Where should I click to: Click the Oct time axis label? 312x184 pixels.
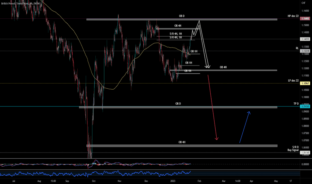click(x=94, y=181)
